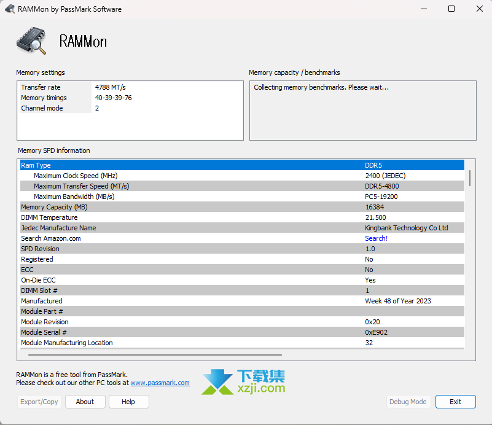The width and height of the screenshot is (492, 425).
Task: Select the On-Die ECC row
Action: pos(242,280)
